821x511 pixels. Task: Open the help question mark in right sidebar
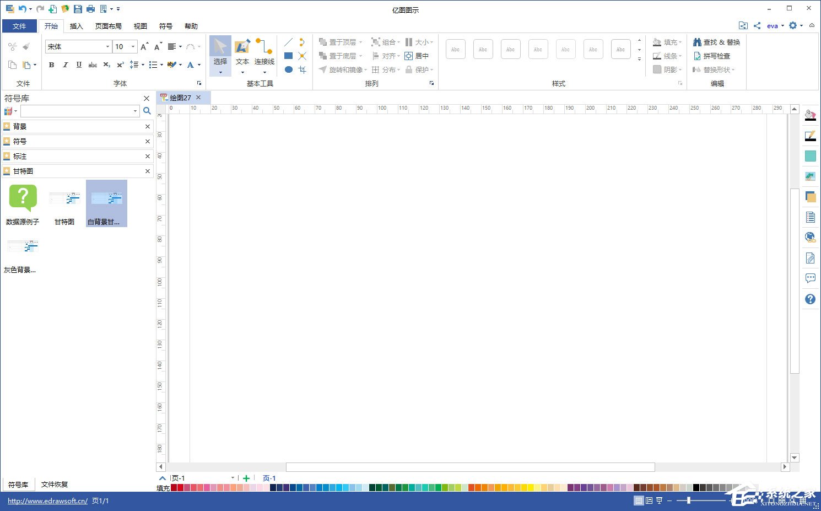[810, 299]
